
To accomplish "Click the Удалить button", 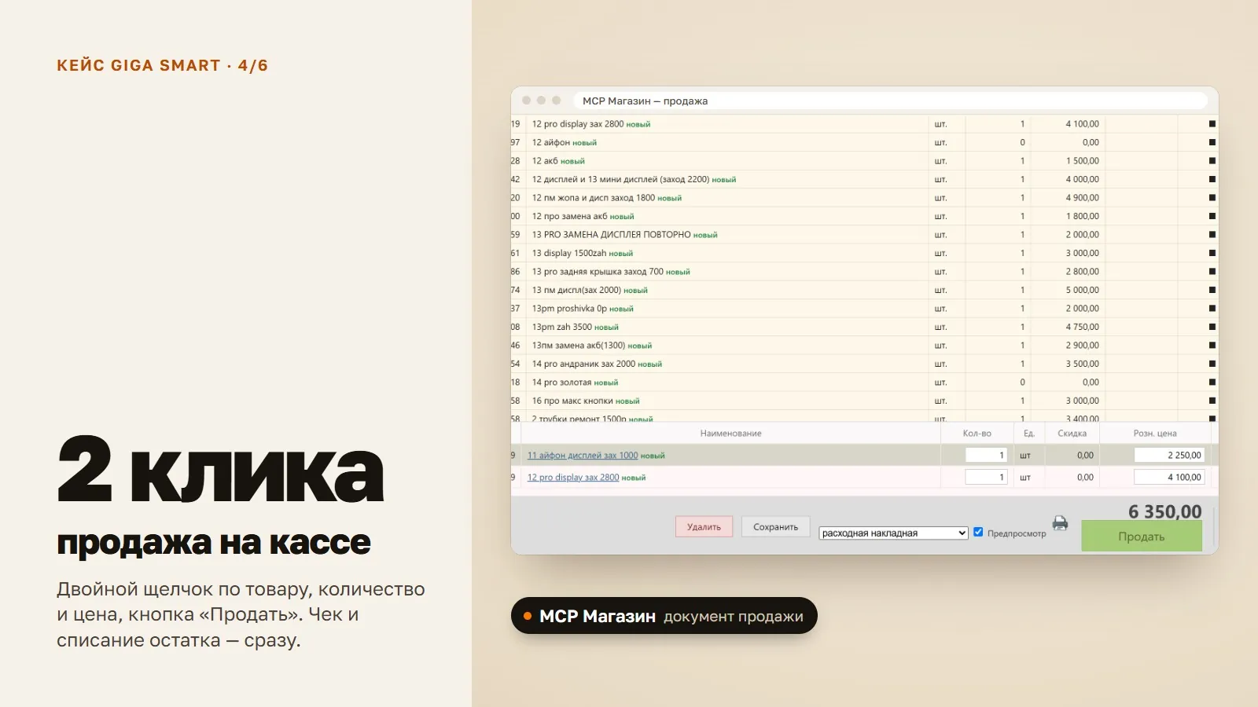I will tap(704, 527).
